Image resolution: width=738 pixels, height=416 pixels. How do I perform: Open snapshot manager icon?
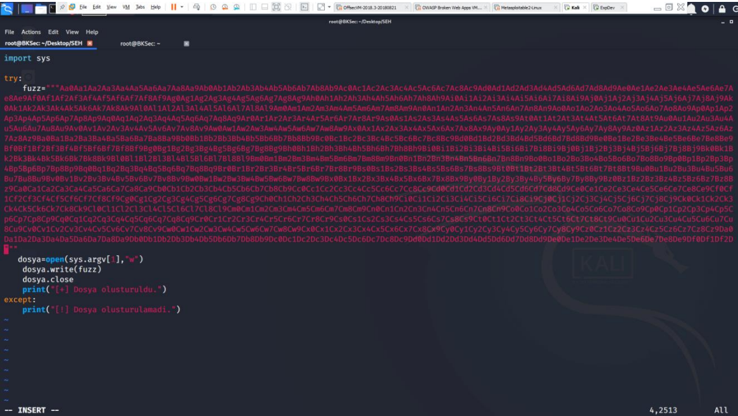[236, 7]
